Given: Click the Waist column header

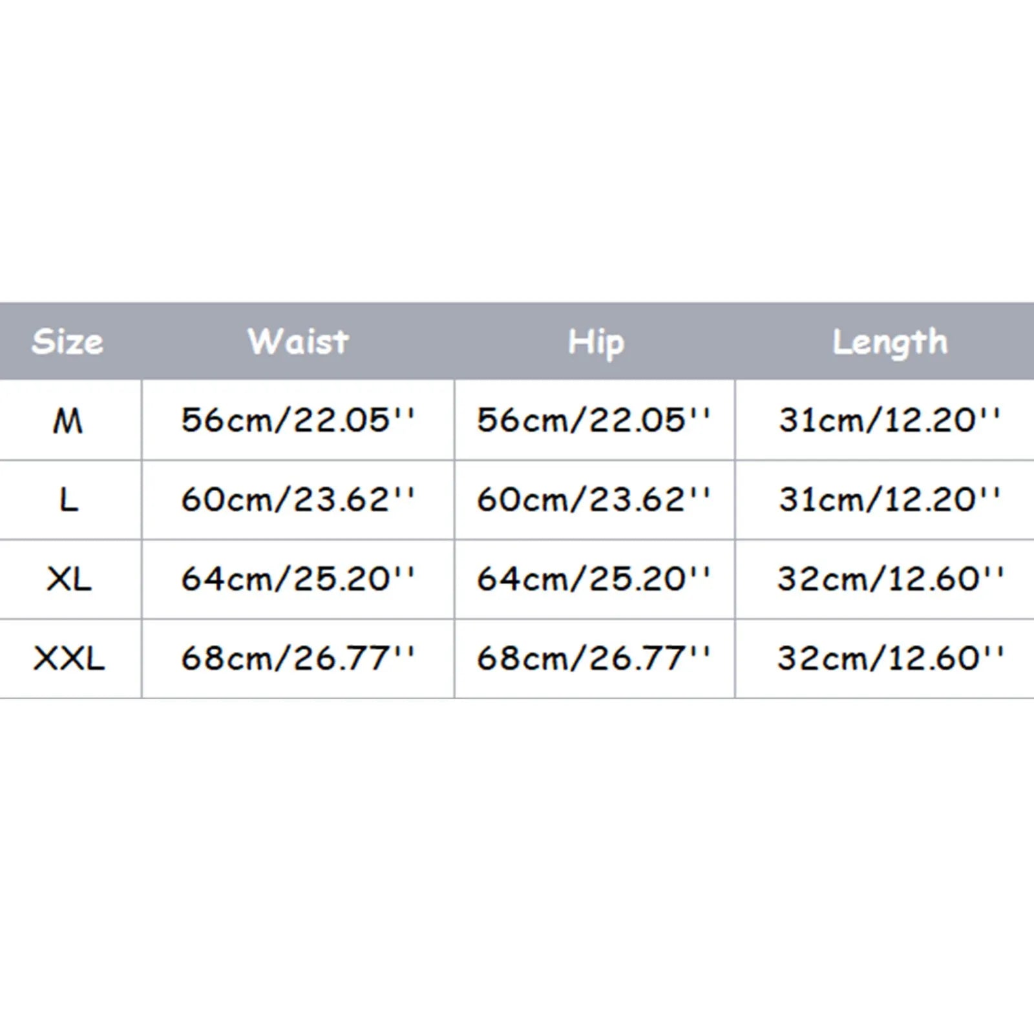Looking at the screenshot, I should (298, 341).
